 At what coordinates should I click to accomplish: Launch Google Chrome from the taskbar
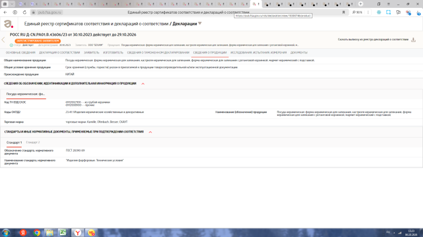pos(36,232)
